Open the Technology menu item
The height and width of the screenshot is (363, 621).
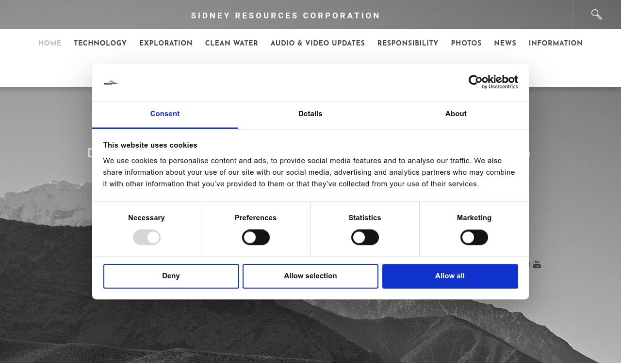tap(100, 43)
